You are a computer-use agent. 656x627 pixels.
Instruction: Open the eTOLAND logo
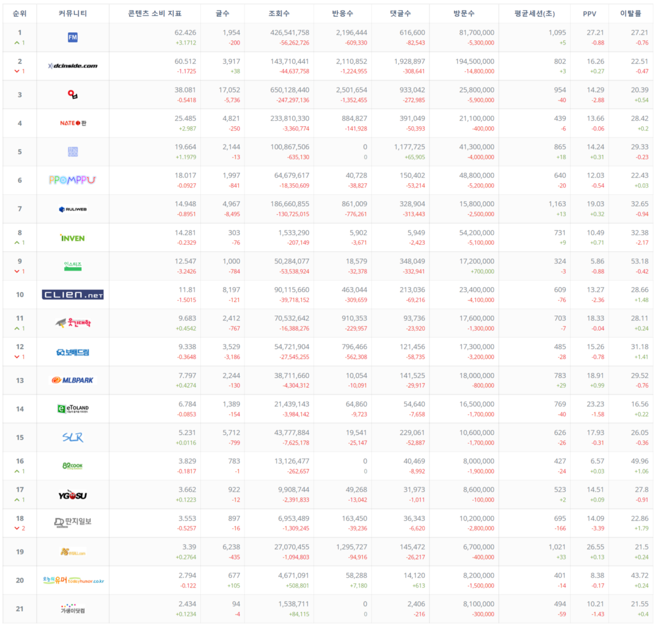pos(73,408)
